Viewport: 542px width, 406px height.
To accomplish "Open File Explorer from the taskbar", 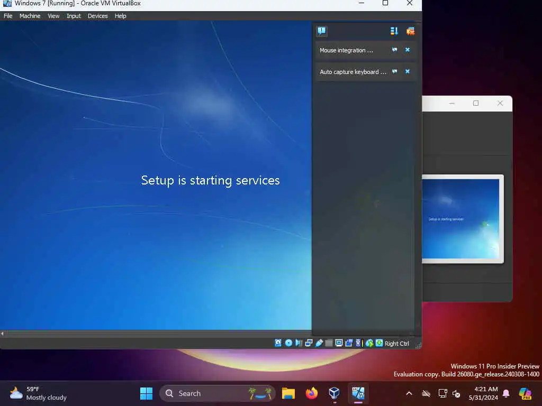I will [x=288, y=393].
